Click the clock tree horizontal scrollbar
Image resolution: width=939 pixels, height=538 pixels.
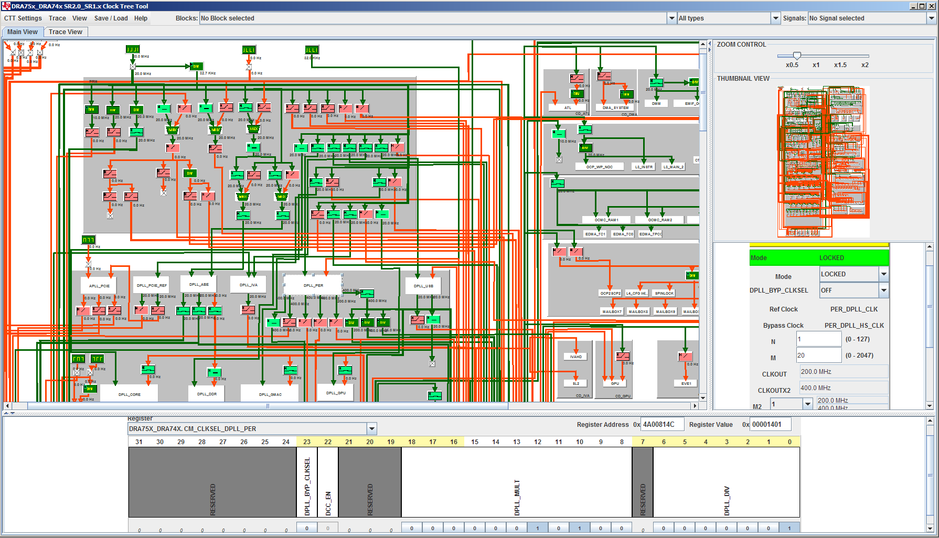click(268, 406)
